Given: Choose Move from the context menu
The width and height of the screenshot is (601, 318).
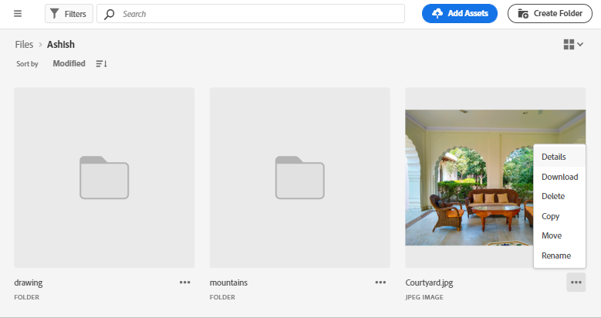Looking at the screenshot, I should tap(559, 235).
